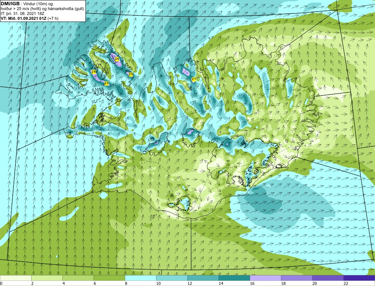Choose the indigo swatch above 22 m/s
This screenshot has height=286, width=375.
pos(359,278)
